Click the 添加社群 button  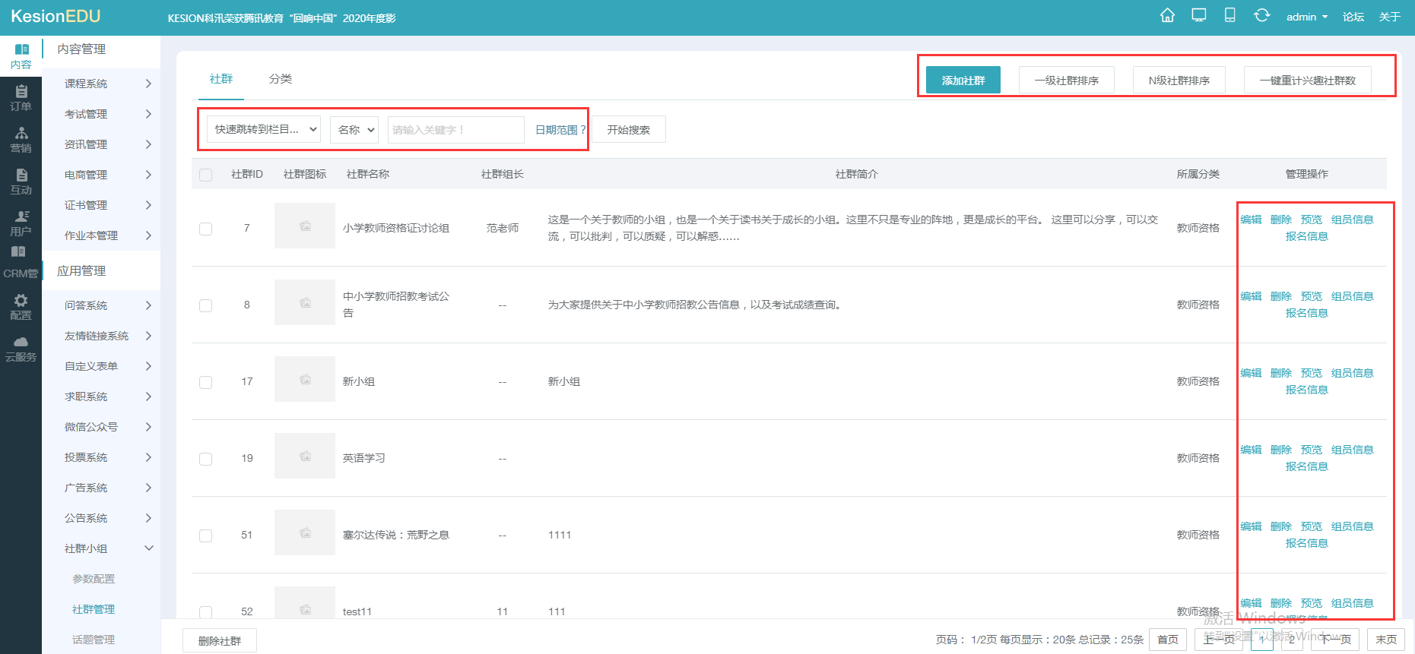(963, 81)
